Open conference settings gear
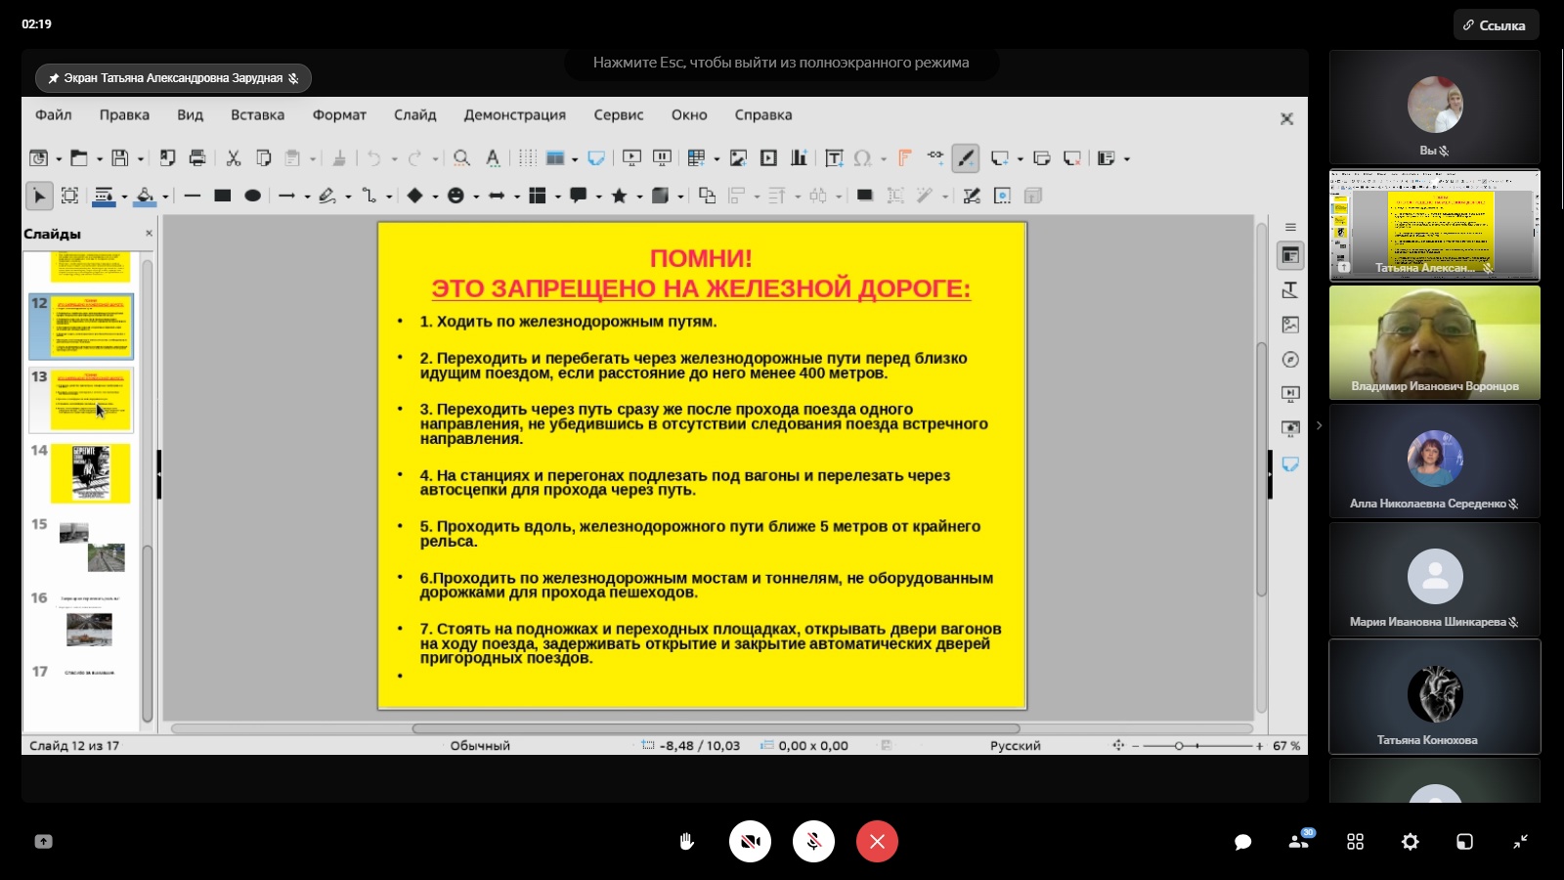This screenshot has width=1564, height=880. pos(1410,842)
